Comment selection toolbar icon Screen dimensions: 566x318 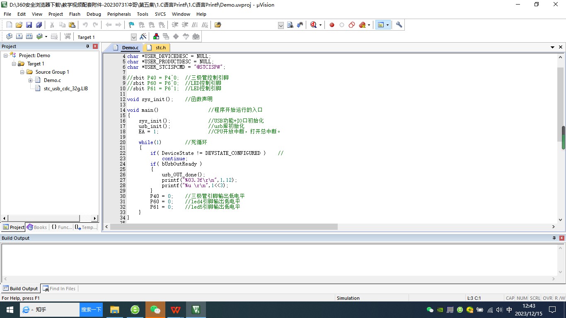coord(195,25)
